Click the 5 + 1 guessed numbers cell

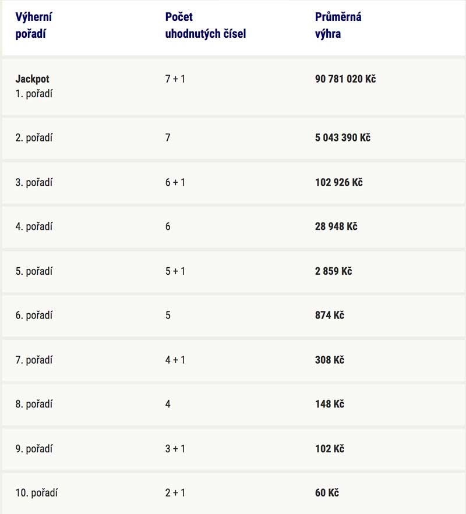(175, 271)
